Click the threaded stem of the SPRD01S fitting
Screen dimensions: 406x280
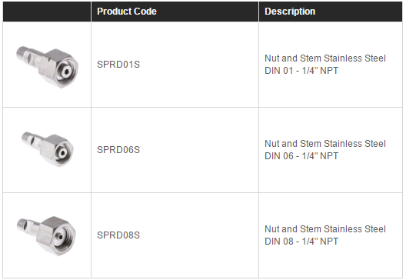point(22,54)
